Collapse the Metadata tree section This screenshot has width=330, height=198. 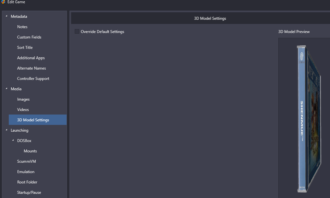tap(6, 16)
